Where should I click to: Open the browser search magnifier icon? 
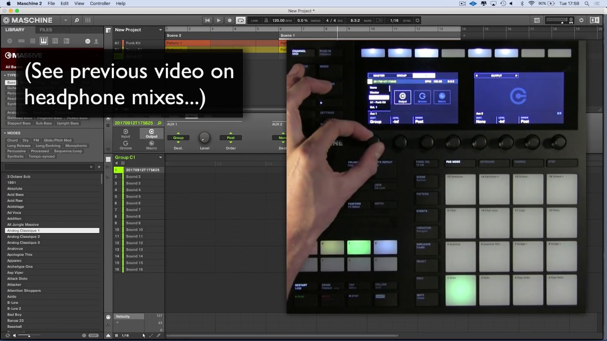[x=76, y=20]
